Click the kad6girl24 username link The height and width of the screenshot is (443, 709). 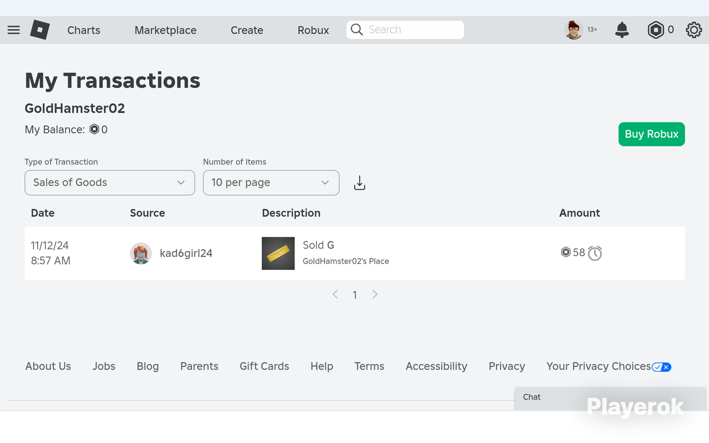tap(186, 253)
